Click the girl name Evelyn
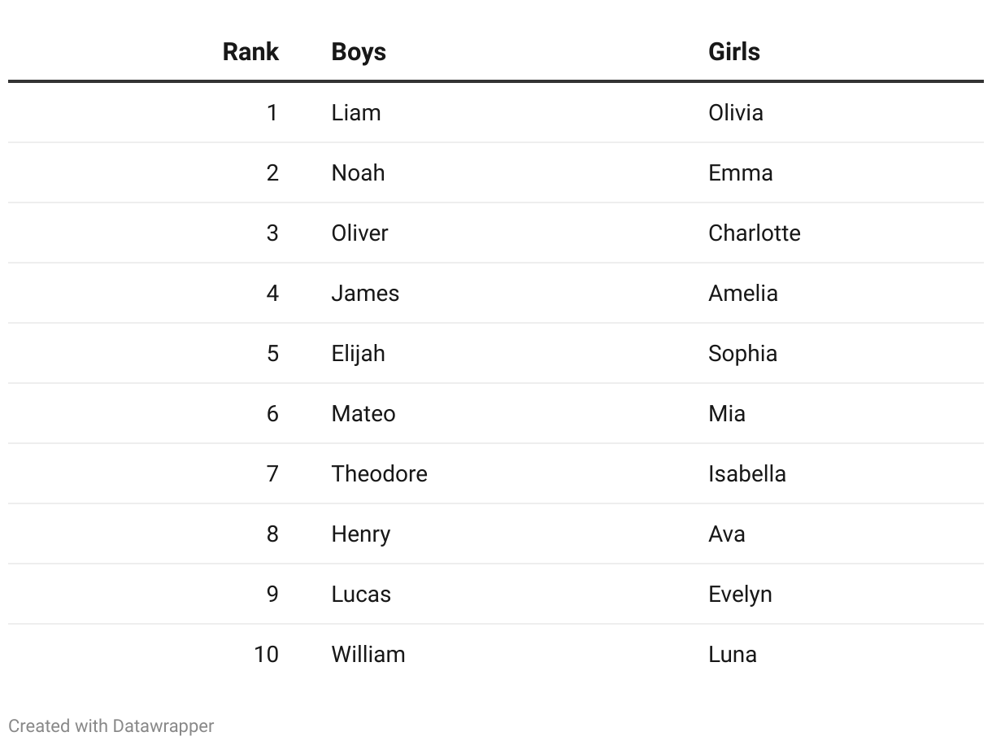 point(740,594)
